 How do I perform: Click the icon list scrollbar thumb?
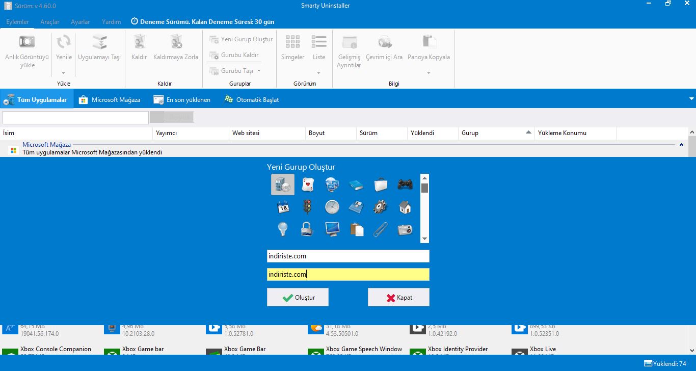coord(424,188)
